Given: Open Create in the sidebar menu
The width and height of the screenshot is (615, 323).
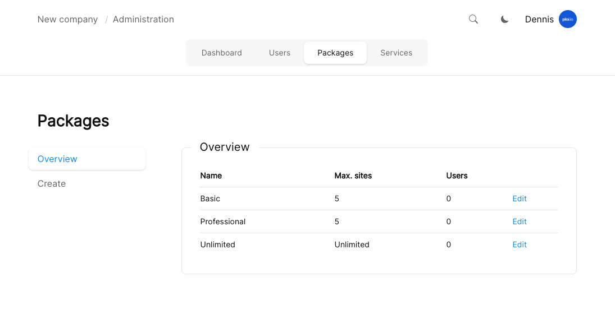Looking at the screenshot, I should tap(52, 183).
